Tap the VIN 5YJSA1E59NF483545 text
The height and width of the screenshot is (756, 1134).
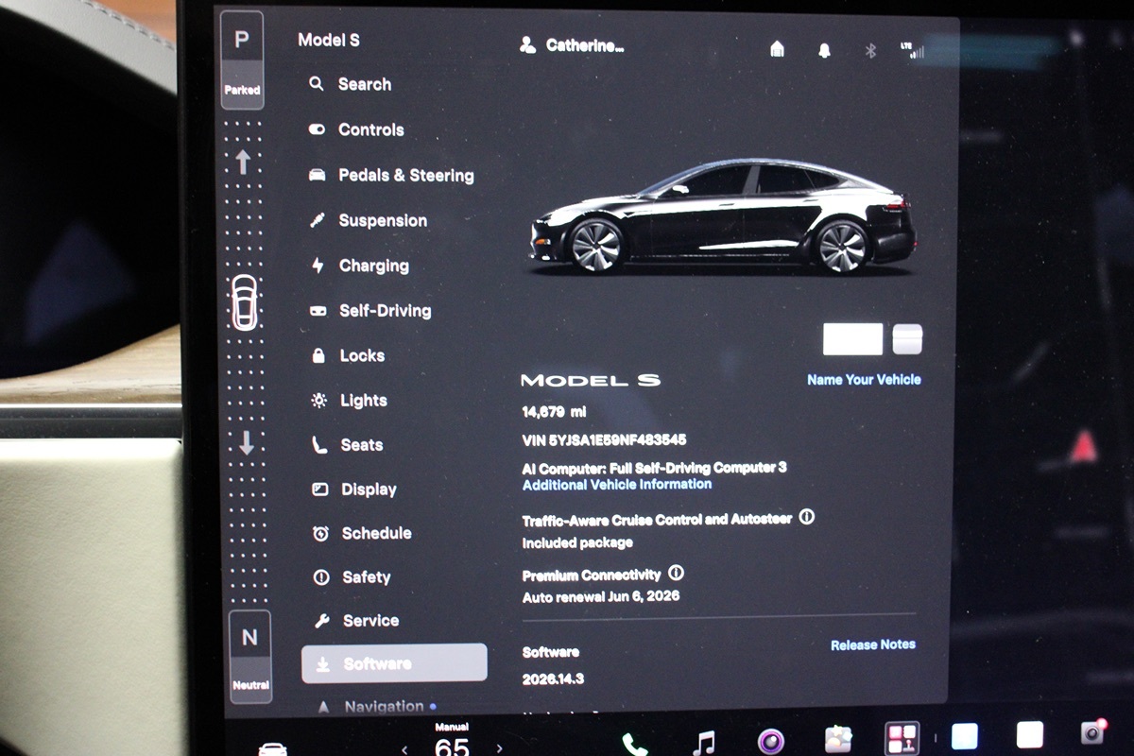coord(604,440)
